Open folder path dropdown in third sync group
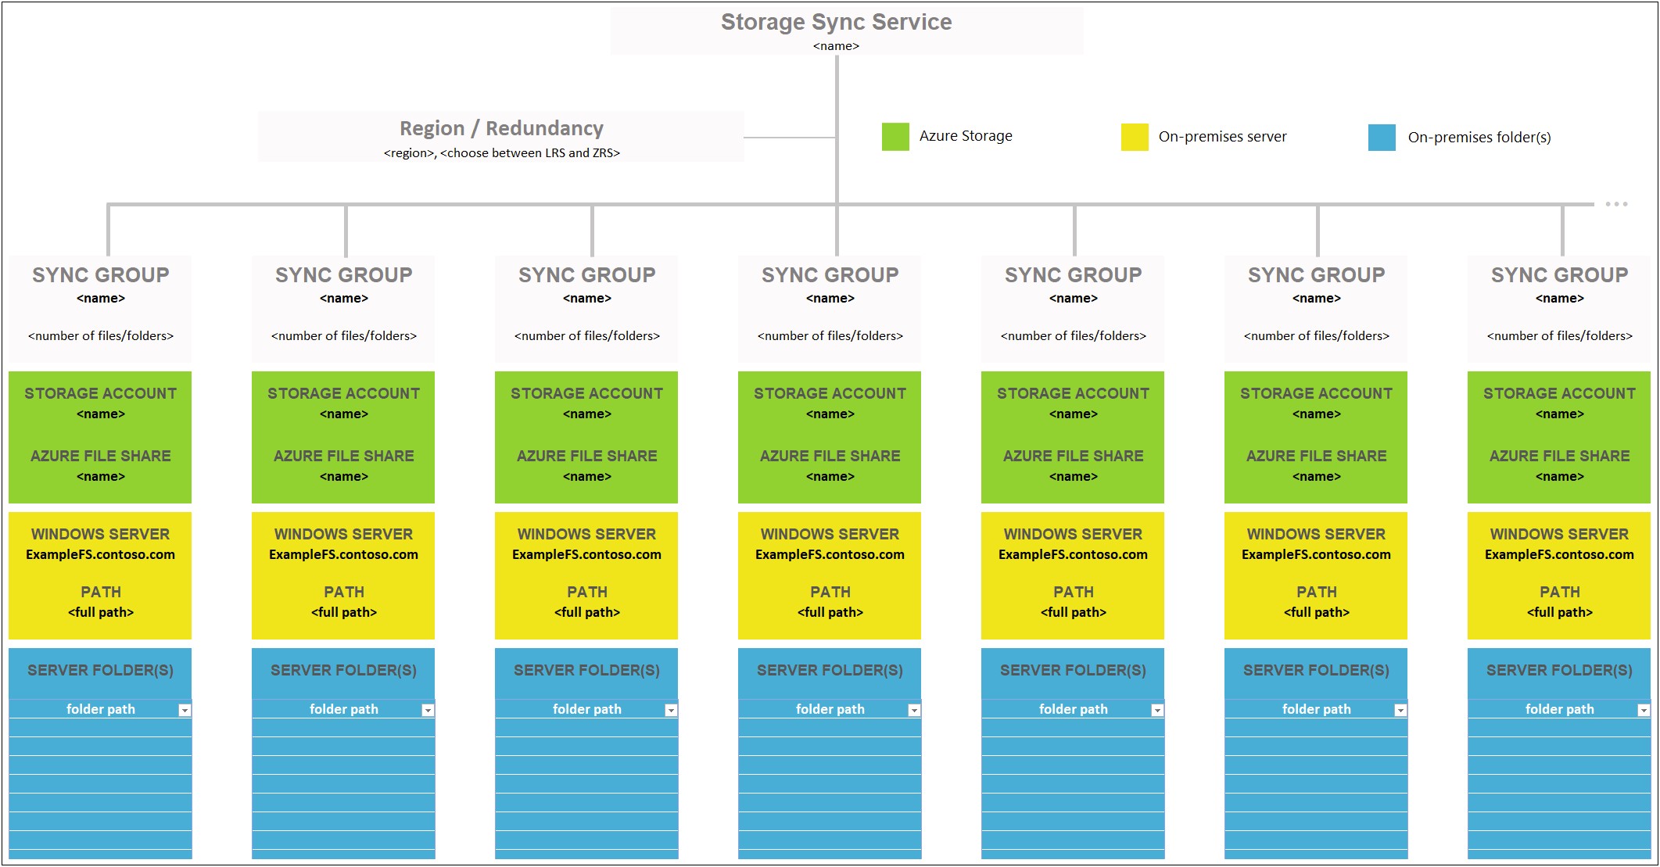This screenshot has height=867, width=1660. [672, 710]
